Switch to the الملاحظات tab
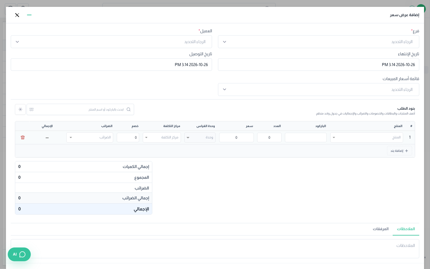This screenshot has width=430, height=269. [406, 229]
